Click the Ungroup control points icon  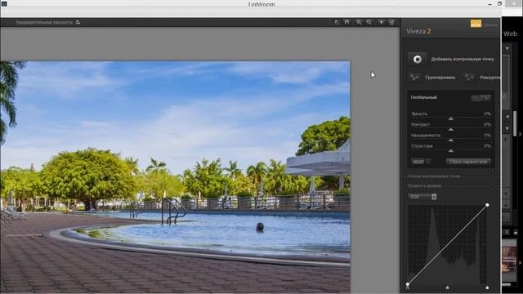[x=469, y=78]
